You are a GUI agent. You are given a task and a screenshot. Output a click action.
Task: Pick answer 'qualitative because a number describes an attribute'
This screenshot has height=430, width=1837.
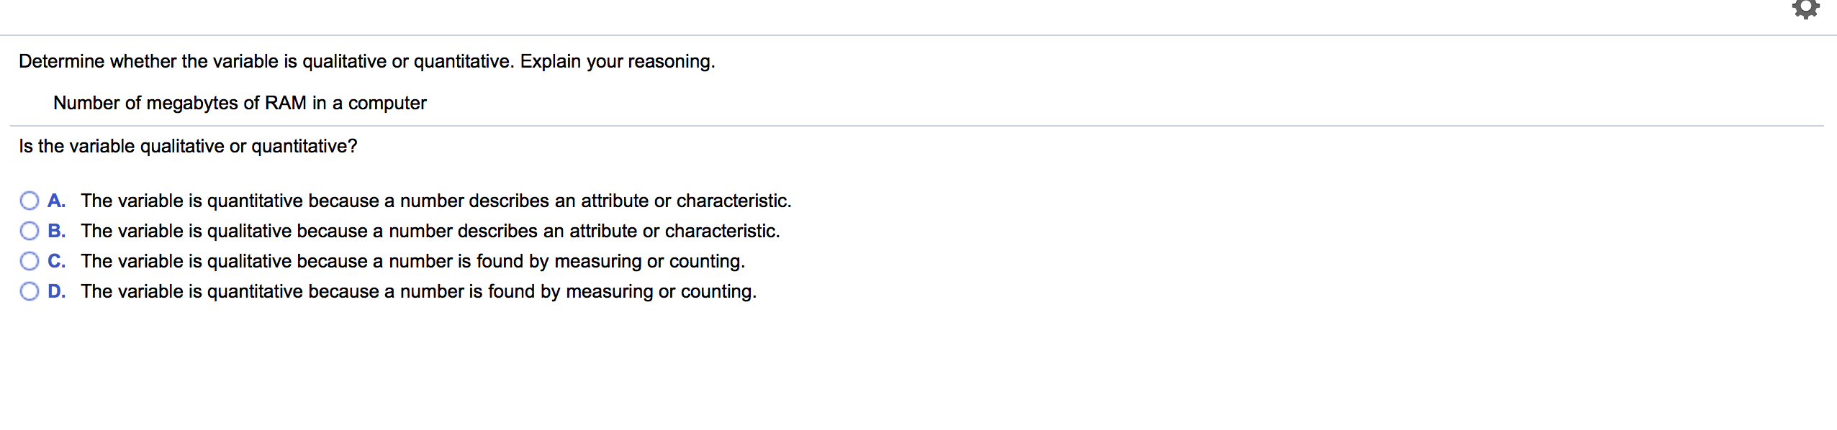click(430, 231)
